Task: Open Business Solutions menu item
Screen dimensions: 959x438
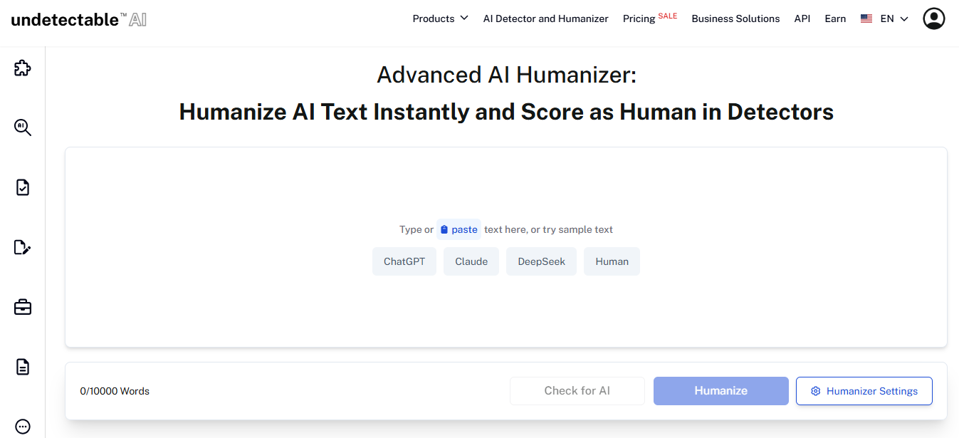Action: coord(735,19)
